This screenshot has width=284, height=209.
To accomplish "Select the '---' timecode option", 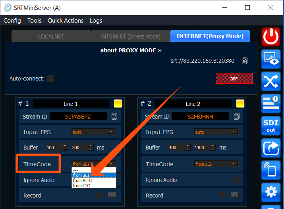I will 94,170.
